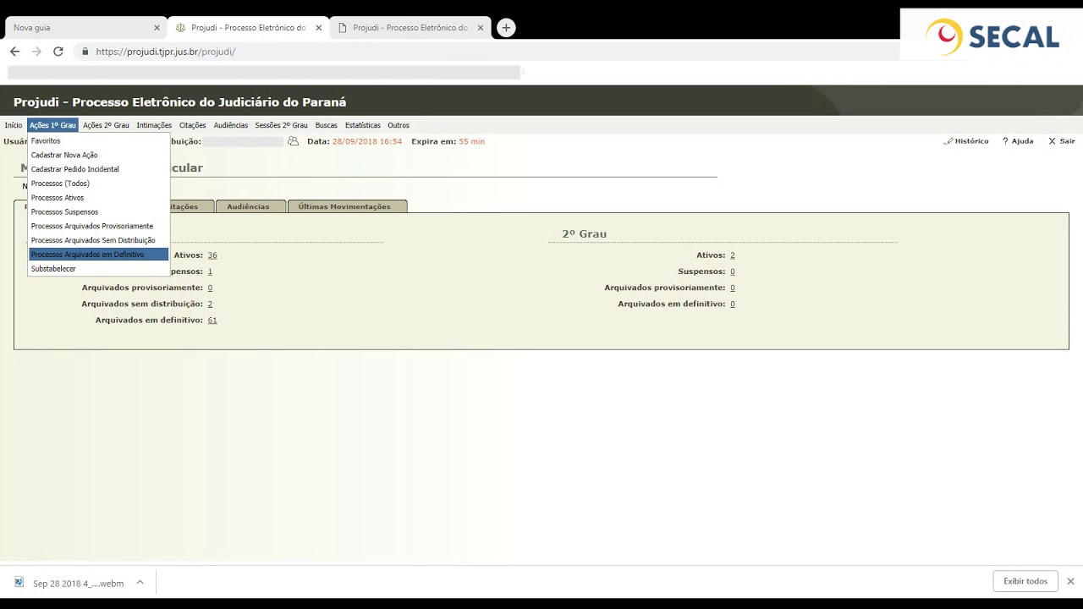Select Processos Arquivados em Definitivo
This screenshot has height=609, width=1083.
[98, 255]
